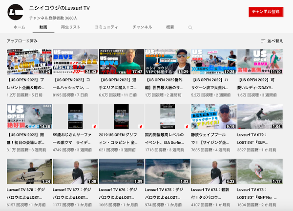
Task: Play the 14:38 US OPEN DAY1 thumbnail
Action: 29,117
